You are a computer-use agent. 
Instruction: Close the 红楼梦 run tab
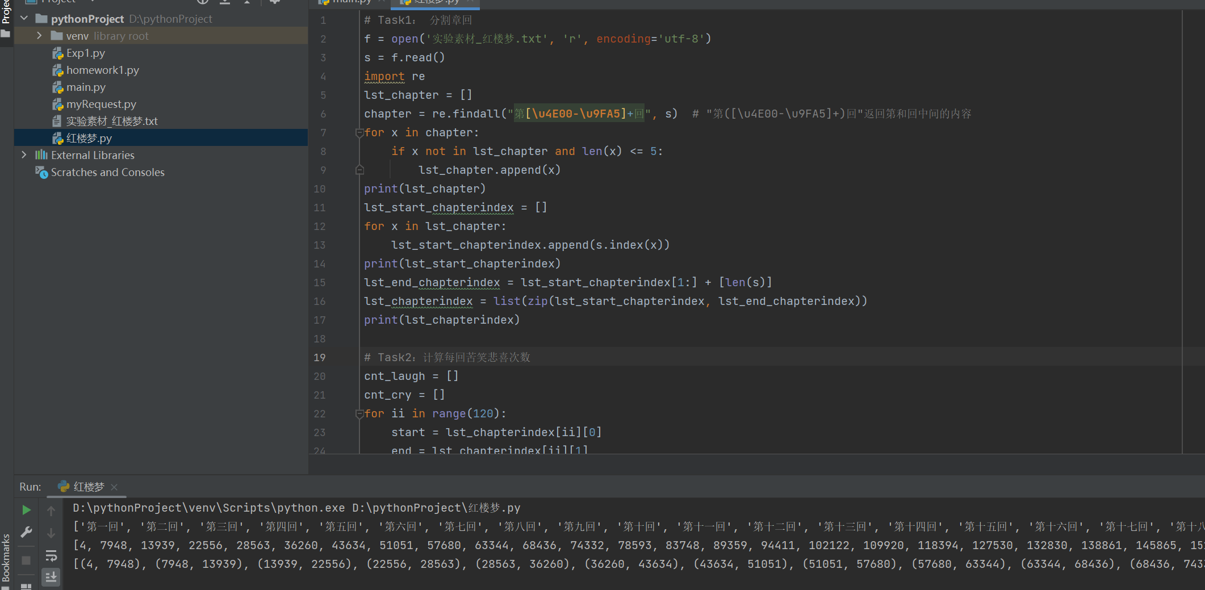pyautogui.click(x=114, y=487)
